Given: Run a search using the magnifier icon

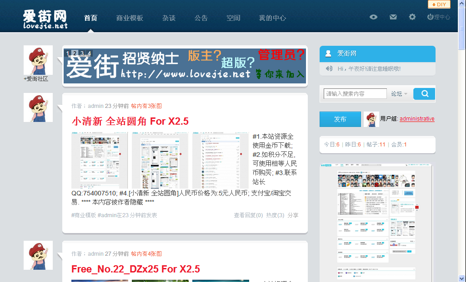Looking at the screenshot, I should coord(423,93).
